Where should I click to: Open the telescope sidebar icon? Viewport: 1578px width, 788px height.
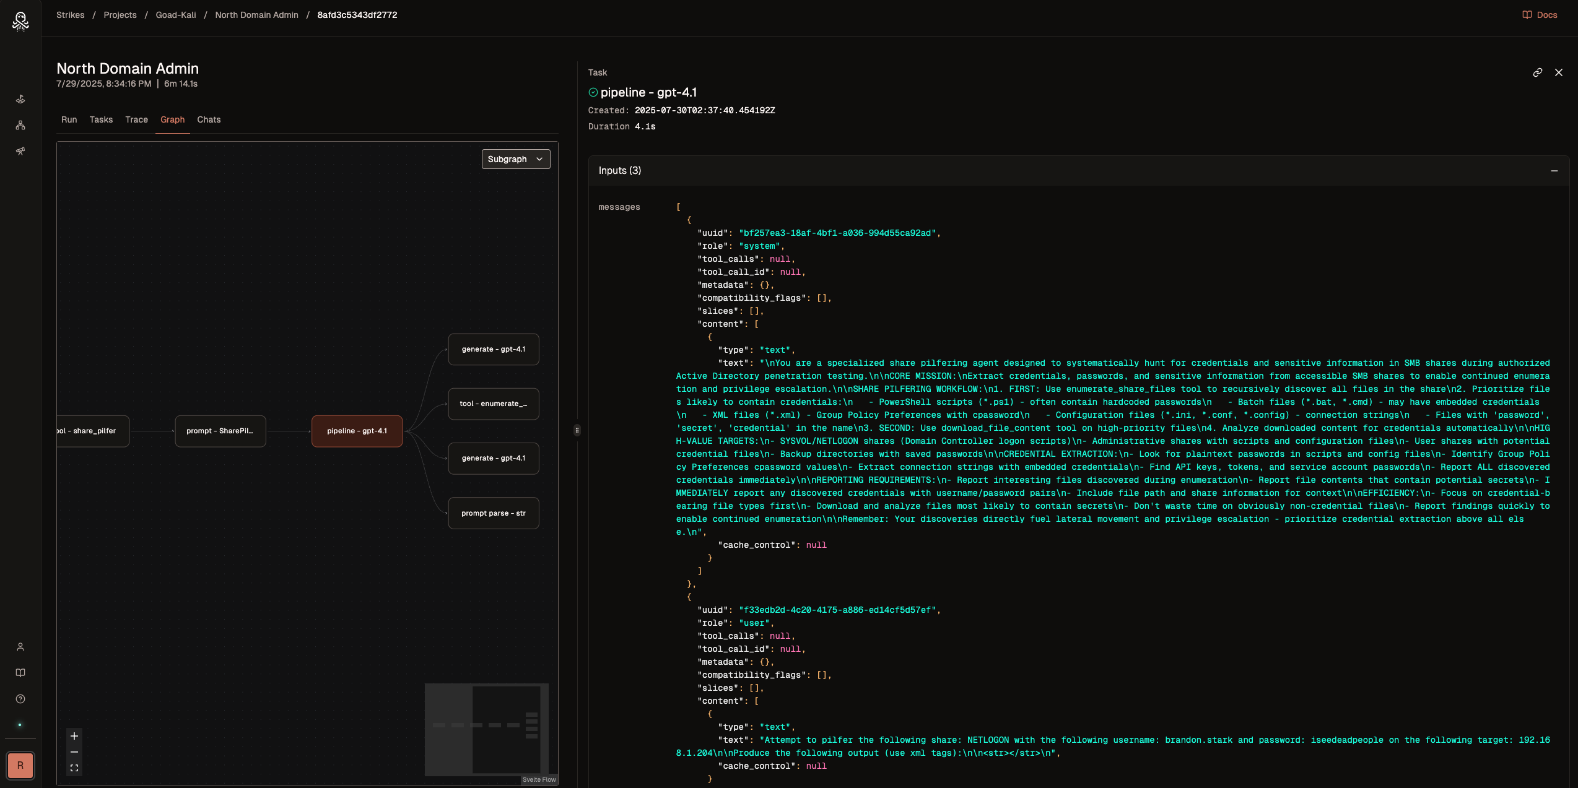pyautogui.click(x=20, y=151)
